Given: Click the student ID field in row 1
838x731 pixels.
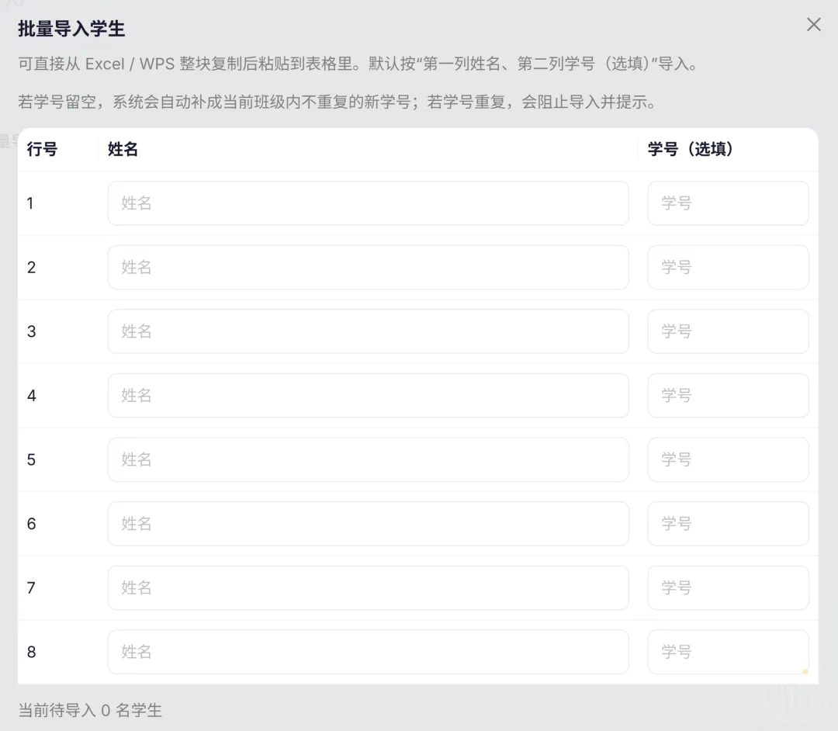Looking at the screenshot, I should pos(728,203).
